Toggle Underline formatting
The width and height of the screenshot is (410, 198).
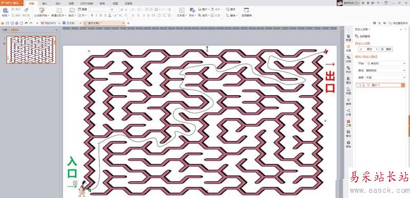pyautogui.click(x=101, y=15)
